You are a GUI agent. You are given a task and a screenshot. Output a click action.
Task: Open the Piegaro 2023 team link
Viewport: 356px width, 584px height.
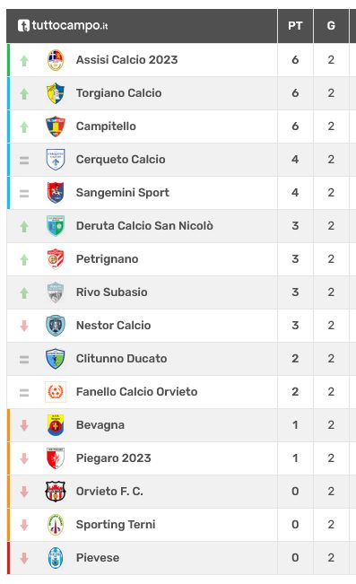coord(114,458)
